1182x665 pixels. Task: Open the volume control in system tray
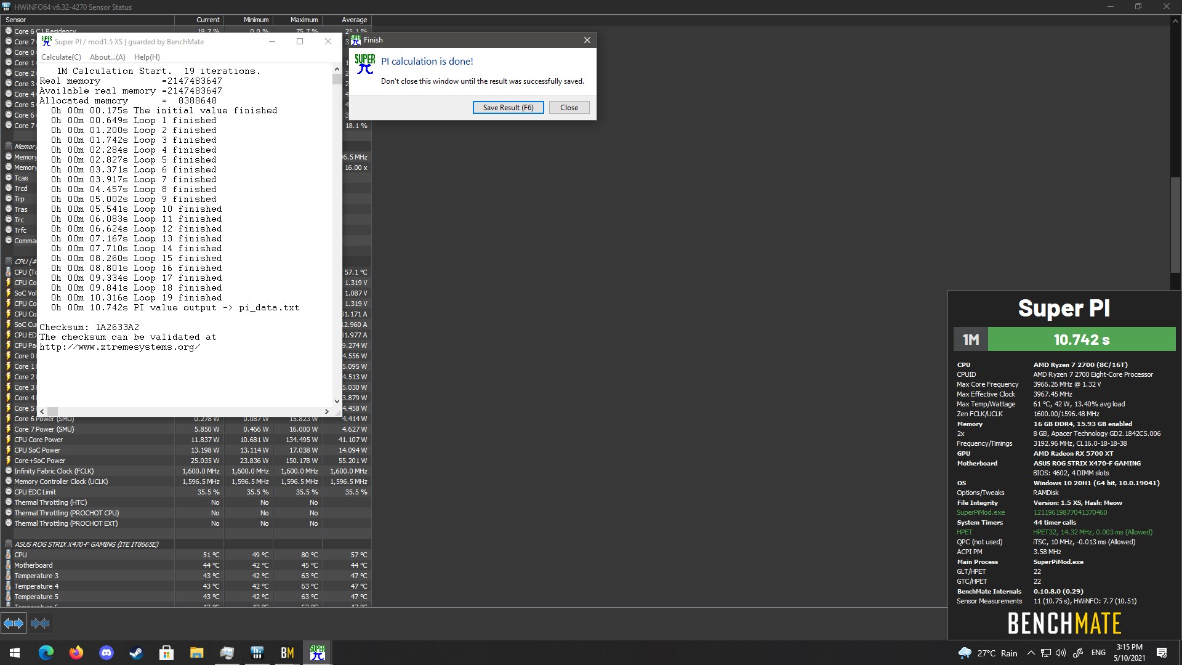(x=1060, y=653)
